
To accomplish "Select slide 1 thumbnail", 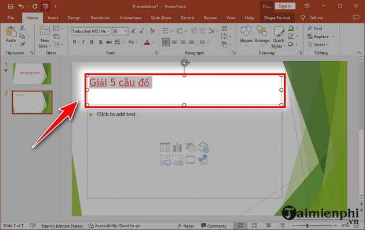I will click(32, 73).
